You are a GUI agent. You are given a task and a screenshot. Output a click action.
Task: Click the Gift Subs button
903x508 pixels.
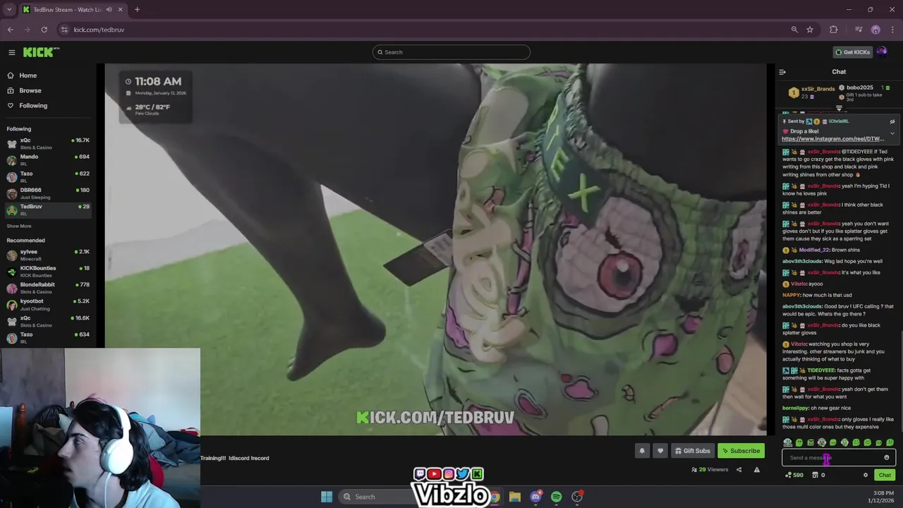pos(691,451)
